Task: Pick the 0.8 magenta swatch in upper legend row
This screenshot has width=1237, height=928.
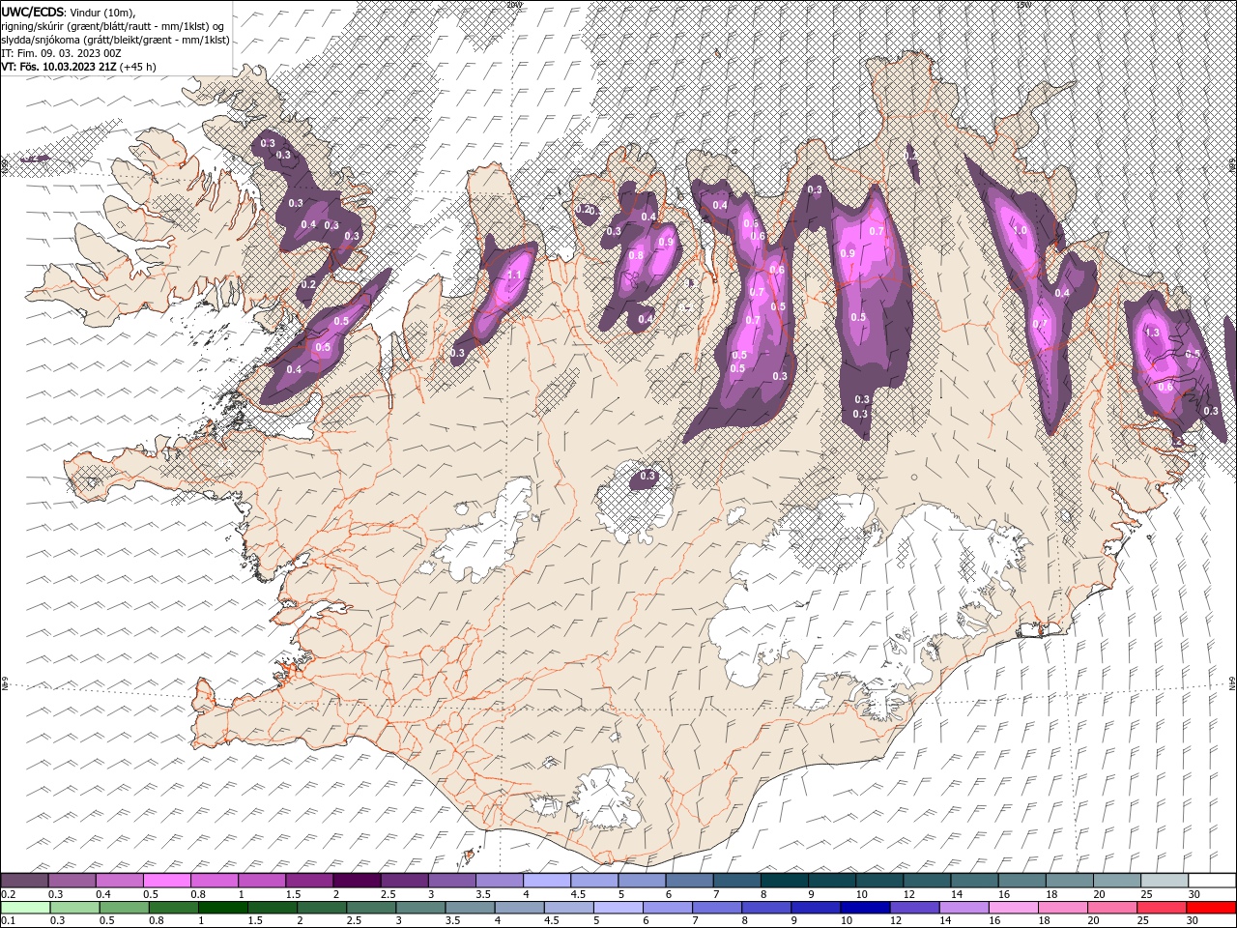Action: (x=215, y=881)
